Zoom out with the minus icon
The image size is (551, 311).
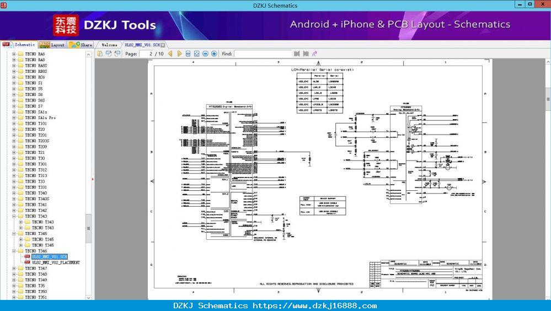tap(205, 53)
